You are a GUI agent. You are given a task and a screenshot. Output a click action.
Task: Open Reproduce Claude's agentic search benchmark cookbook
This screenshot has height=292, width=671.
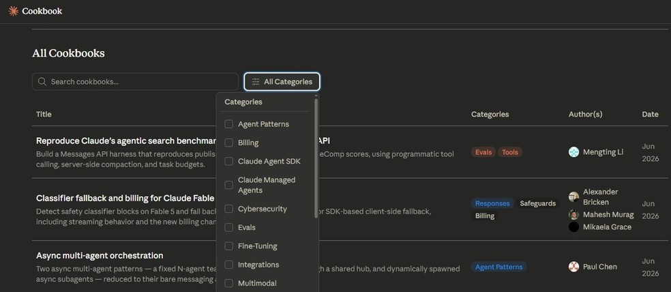(x=128, y=141)
